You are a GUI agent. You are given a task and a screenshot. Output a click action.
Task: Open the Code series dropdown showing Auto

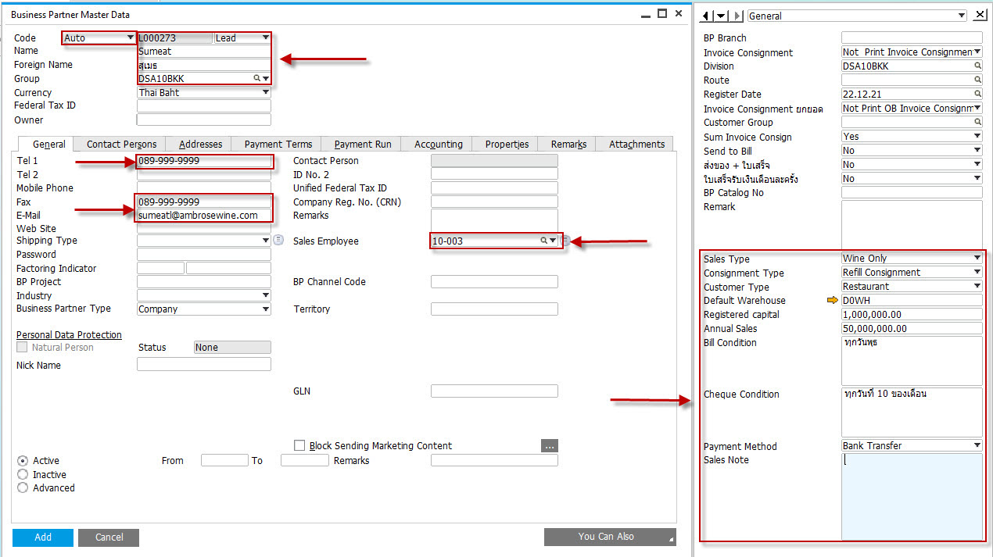99,37
